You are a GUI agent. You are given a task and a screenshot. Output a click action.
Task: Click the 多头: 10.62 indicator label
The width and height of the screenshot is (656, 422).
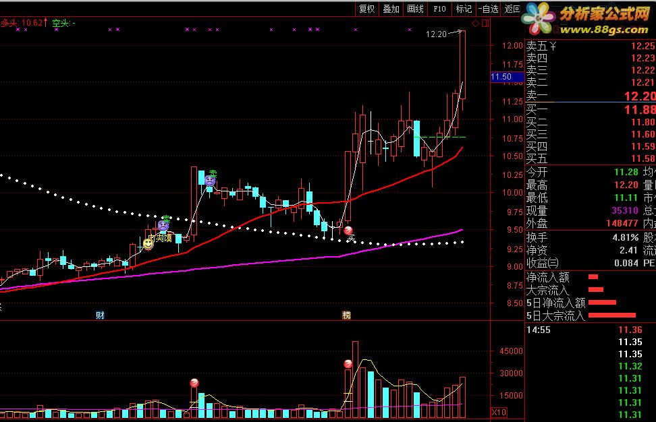pos(24,22)
